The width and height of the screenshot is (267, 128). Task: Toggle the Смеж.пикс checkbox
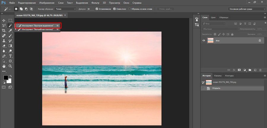coord(115,9)
